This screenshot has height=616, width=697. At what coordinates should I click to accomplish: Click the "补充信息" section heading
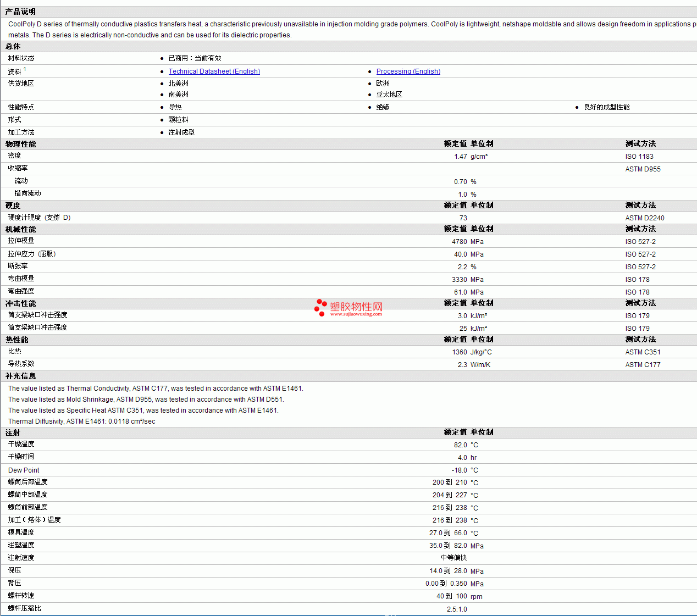tap(21, 376)
